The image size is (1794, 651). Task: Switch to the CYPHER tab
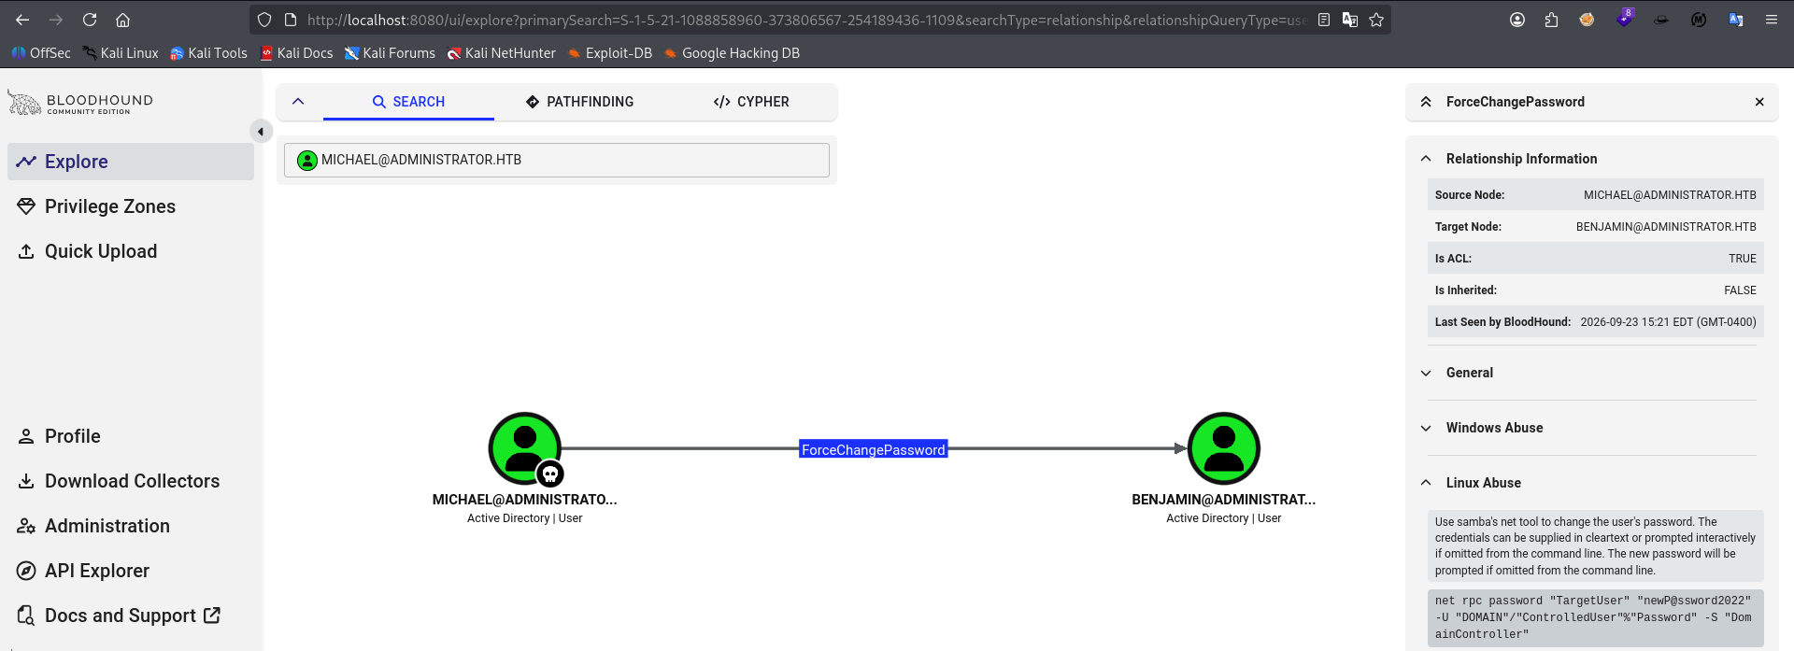click(x=751, y=102)
